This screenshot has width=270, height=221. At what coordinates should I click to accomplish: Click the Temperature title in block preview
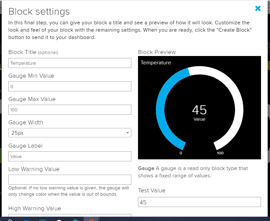point(156,63)
